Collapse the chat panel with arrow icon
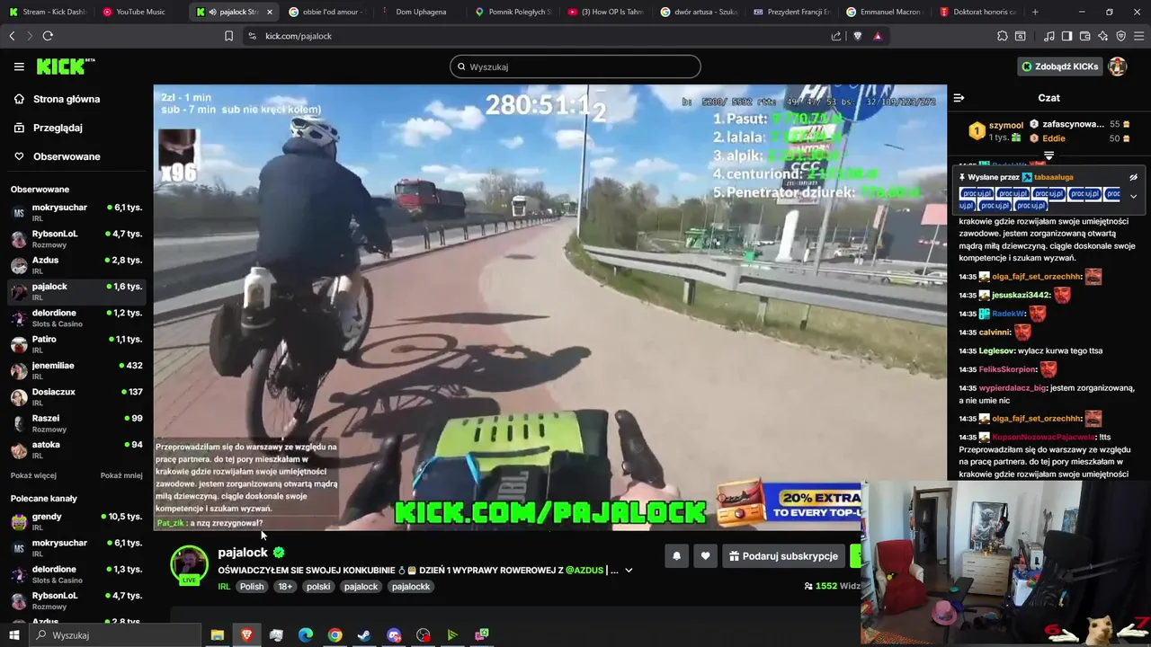 [x=959, y=98]
